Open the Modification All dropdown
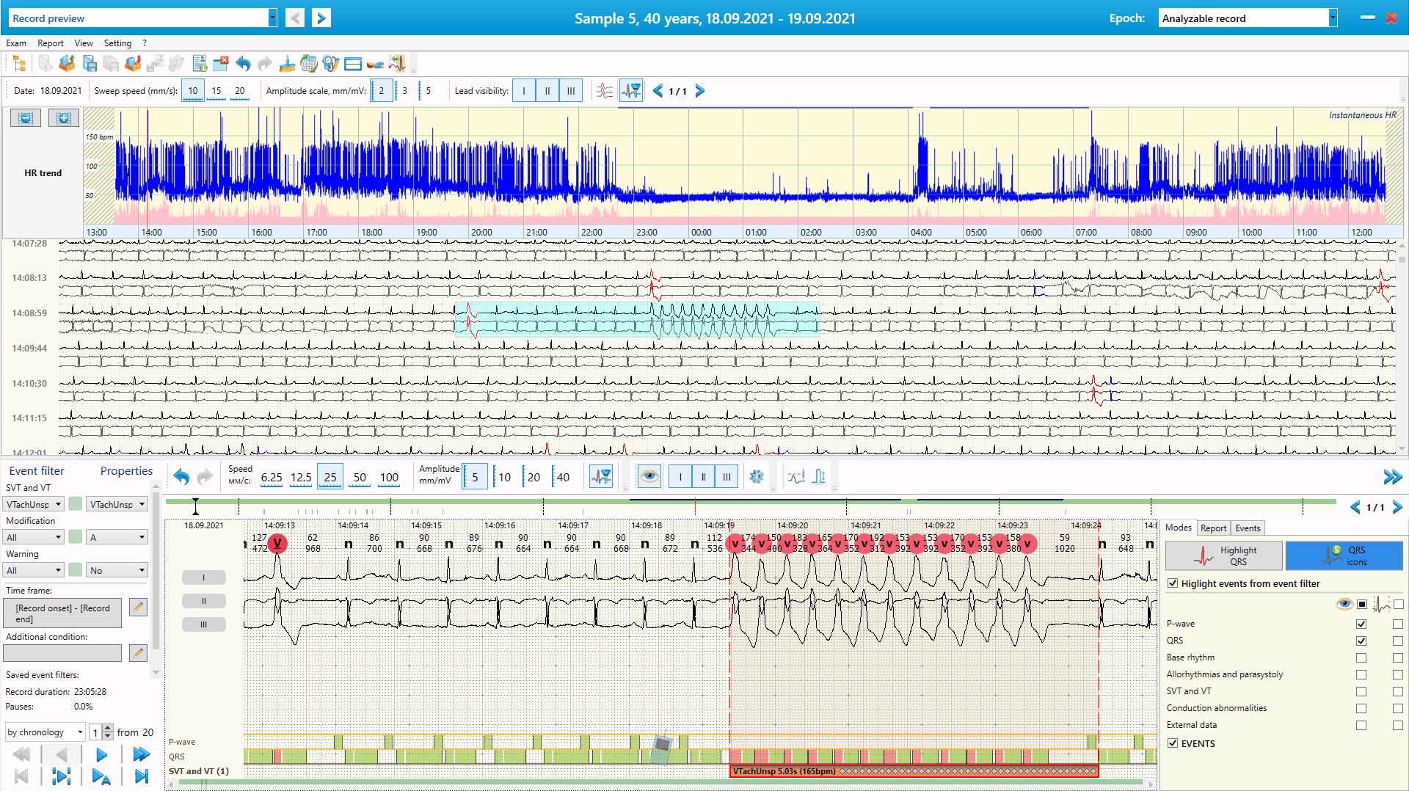Image resolution: width=1409 pixels, height=791 pixels. click(34, 538)
